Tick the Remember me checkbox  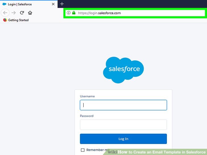[x=83, y=150]
